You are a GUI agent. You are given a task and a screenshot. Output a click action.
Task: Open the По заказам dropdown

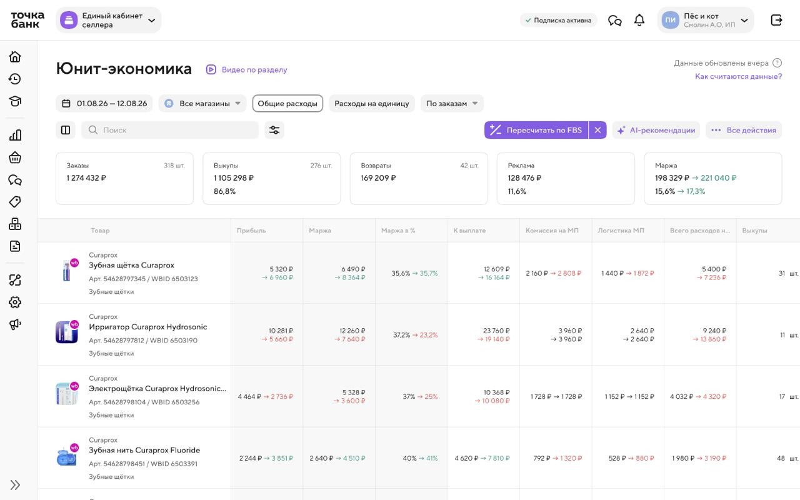tap(452, 103)
